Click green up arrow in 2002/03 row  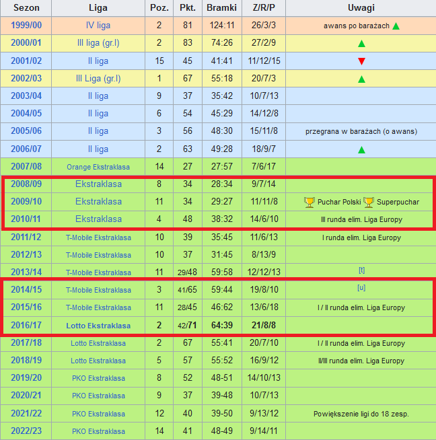pyautogui.click(x=361, y=79)
